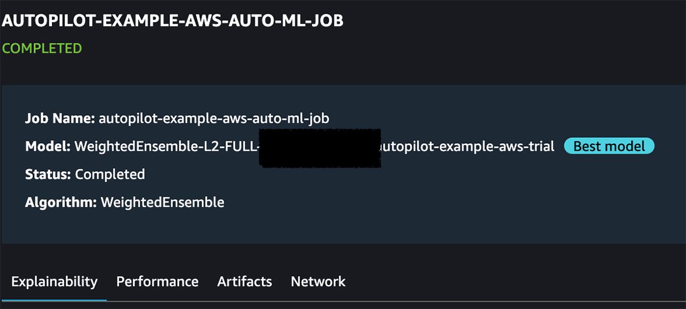
Task: Click the Job Name label
Action: click(x=60, y=119)
